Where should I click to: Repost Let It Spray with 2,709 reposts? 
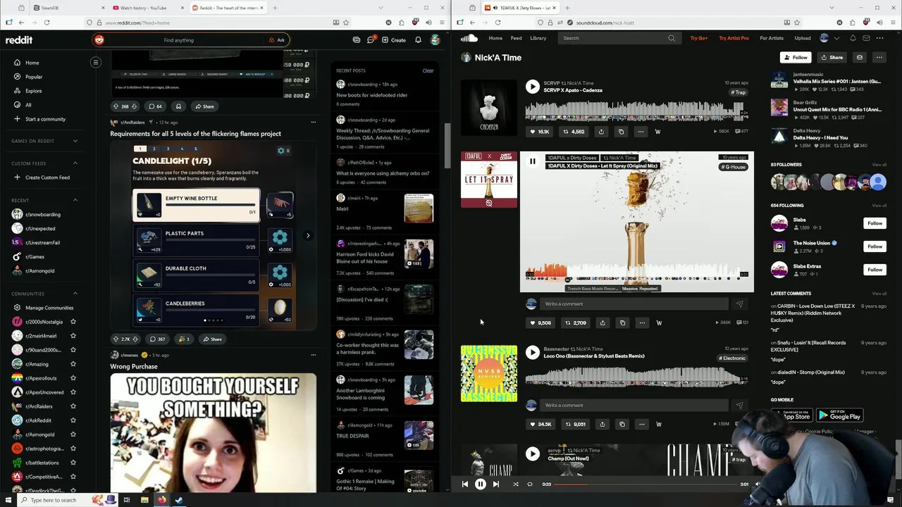click(576, 323)
